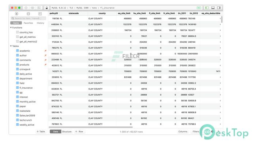Sort by the policyID column header
256x146 pixels.
pos(54,14)
